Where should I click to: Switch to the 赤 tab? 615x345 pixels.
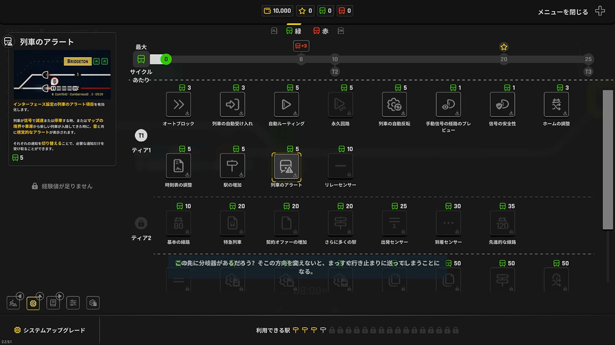[x=321, y=31]
